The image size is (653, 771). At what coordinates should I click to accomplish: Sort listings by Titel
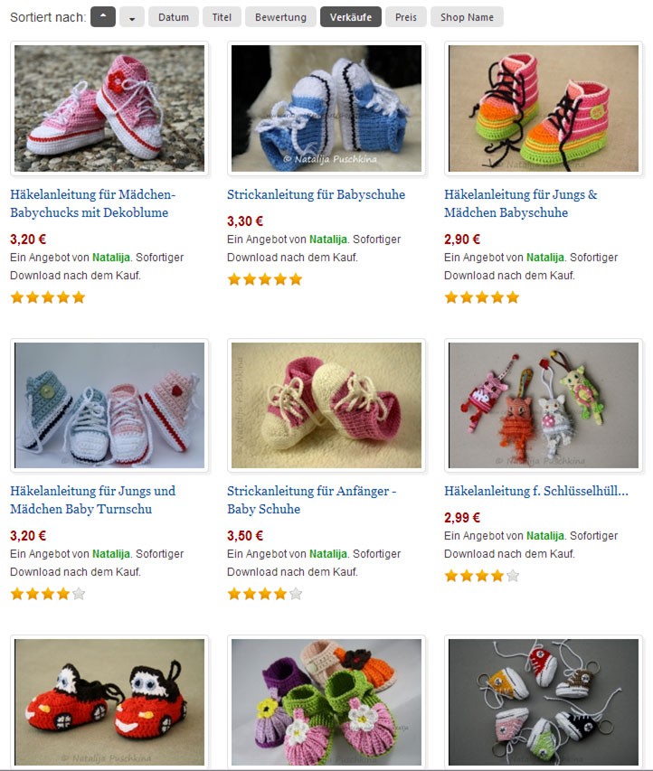pos(222,16)
